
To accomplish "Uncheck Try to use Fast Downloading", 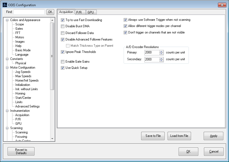I will 63,20.
